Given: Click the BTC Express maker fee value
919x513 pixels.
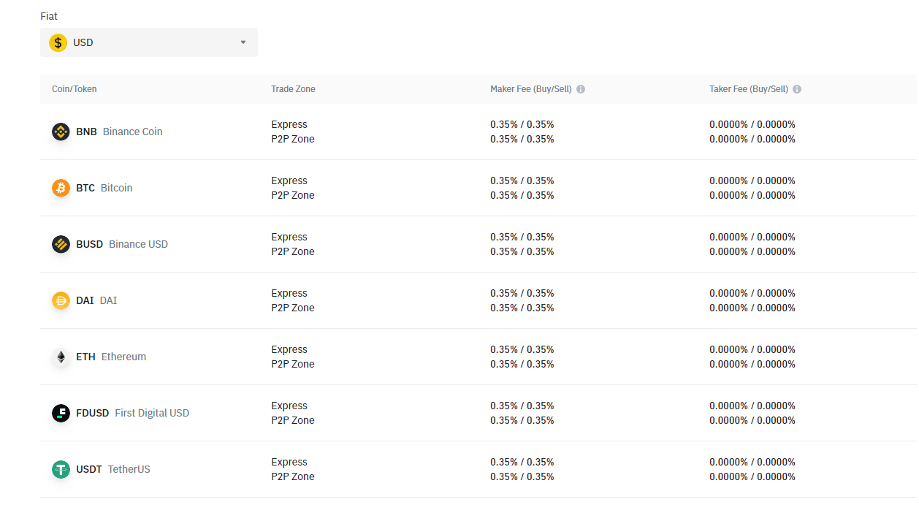Looking at the screenshot, I should 522,180.
